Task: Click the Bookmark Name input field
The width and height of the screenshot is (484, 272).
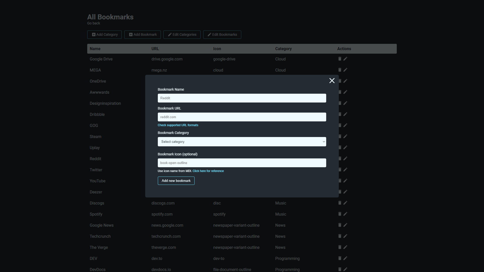Action: (x=242, y=98)
